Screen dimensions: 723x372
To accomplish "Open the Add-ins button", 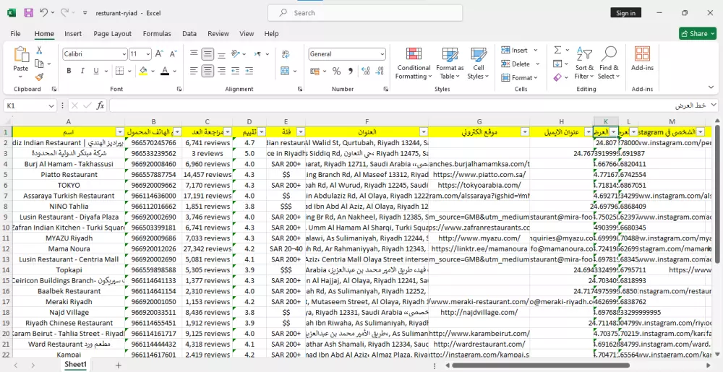I will tap(642, 59).
